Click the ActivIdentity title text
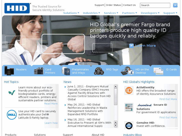The height and width of the screenshot is (136, 182). [145, 87]
